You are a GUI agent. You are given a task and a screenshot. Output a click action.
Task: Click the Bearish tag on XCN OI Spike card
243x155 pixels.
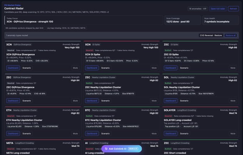pyautogui.click(x=90, y=50)
